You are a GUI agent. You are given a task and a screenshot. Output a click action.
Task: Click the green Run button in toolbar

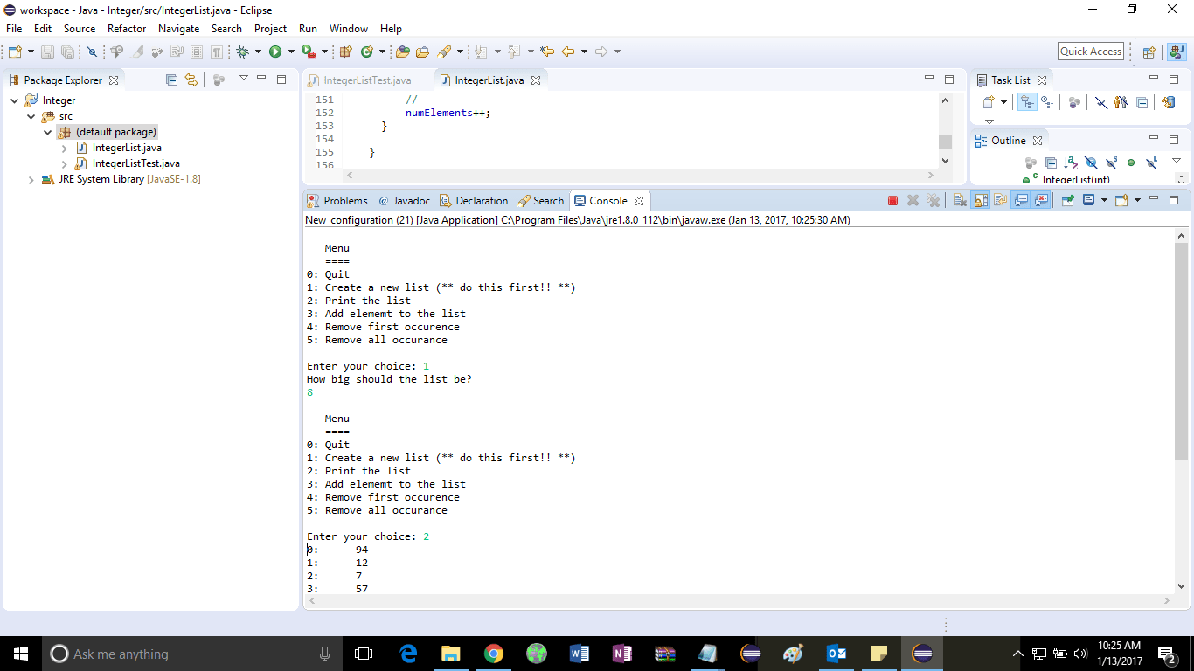pyautogui.click(x=275, y=52)
